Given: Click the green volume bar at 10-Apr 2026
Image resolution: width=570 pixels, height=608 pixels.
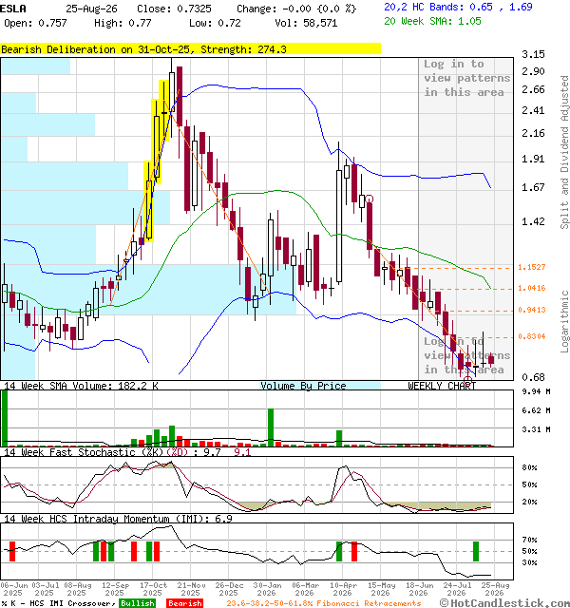Looking at the screenshot, I should click(339, 438).
